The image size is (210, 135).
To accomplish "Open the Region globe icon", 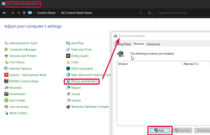I will pyautogui.click(x=68, y=88).
